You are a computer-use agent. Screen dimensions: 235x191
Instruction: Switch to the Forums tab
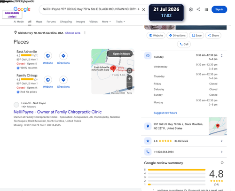[51, 22]
